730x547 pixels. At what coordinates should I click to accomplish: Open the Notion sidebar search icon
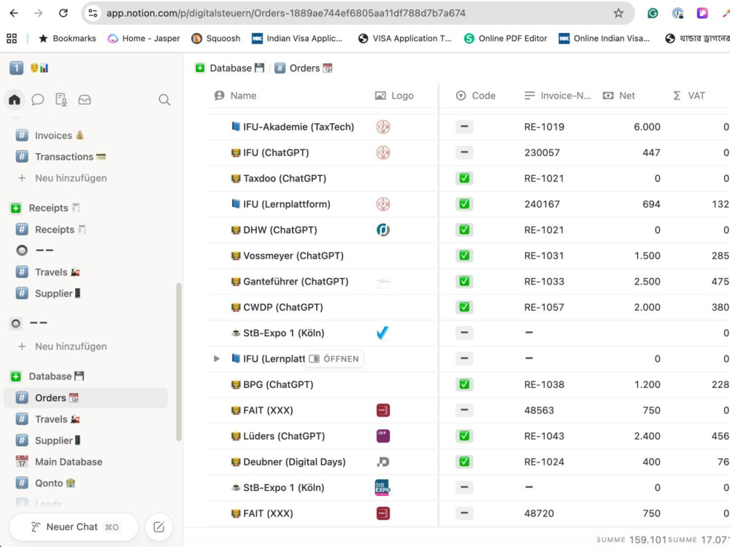pos(164,99)
